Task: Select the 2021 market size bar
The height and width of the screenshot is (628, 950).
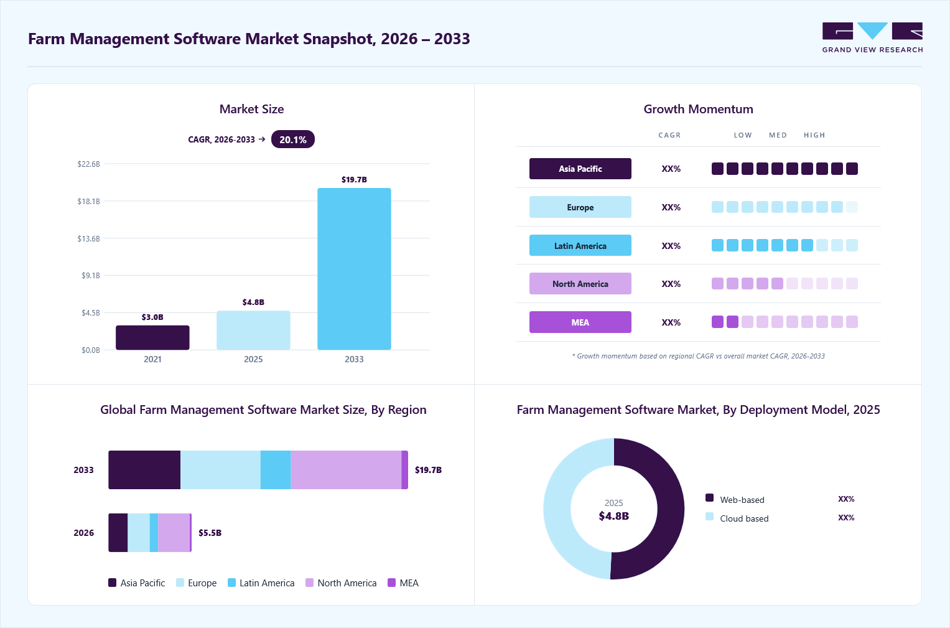Action: click(152, 337)
